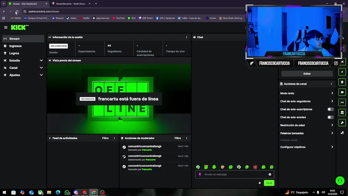The height and width of the screenshot is (196, 348).
Task: Switch to the Stream - Kick Dashboard tab
Action: 28,4
